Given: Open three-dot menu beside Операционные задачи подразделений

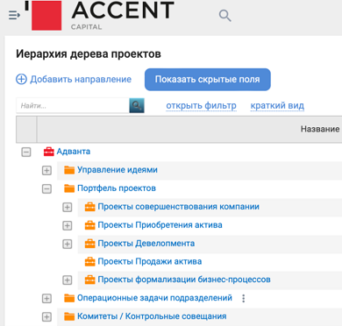Looking at the screenshot, I should pos(244,298).
